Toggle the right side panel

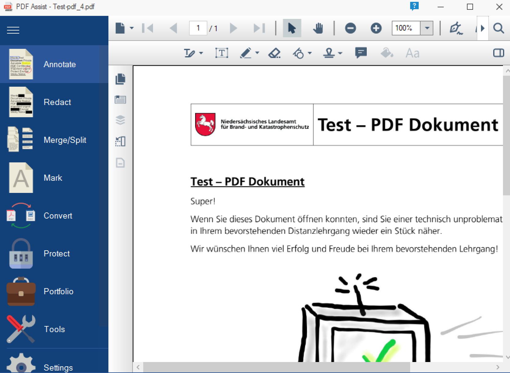[x=498, y=53]
